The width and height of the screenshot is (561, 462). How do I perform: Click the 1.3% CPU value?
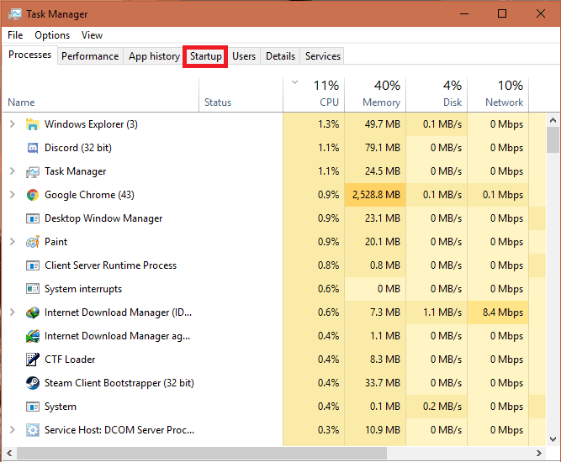coord(329,124)
